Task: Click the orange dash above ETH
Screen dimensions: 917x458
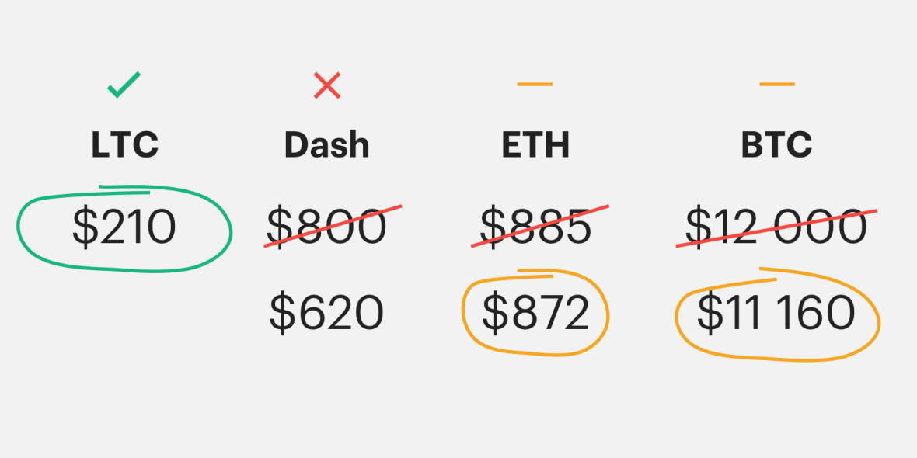Action: click(x=535, y=84)
